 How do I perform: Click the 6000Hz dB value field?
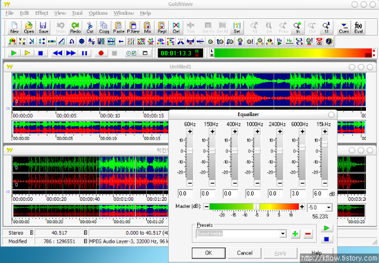click(x=298, y=194)
